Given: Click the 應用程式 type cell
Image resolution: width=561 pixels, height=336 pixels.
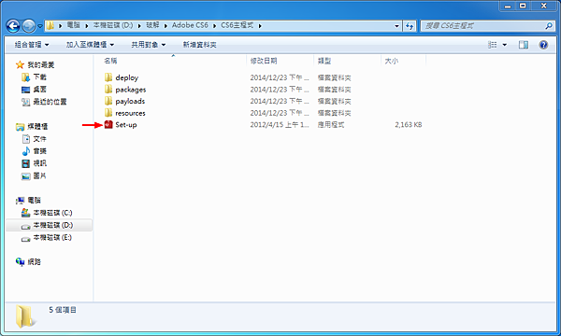Looking at the screenshot, I should [x=331, y=125].
